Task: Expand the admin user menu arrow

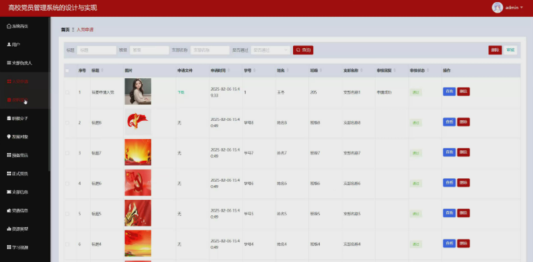Action: (522, 8)
